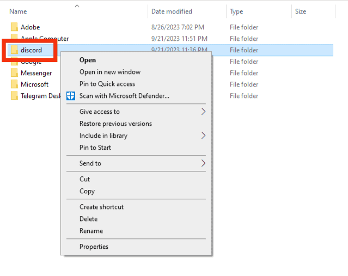Select the Messenger folder name
The width and height of the screenshot is (348, 276).
click(x=36, y=73)
